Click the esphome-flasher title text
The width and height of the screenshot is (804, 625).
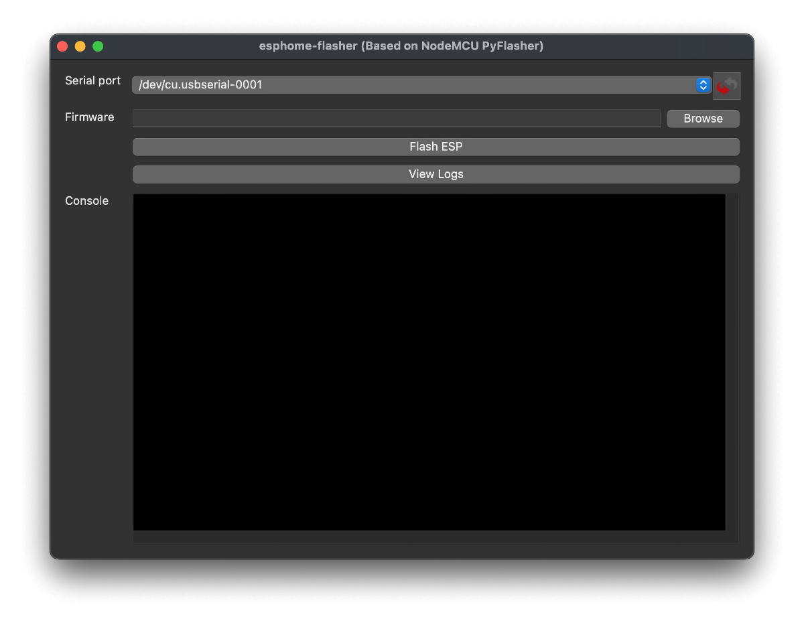[401, 46]
